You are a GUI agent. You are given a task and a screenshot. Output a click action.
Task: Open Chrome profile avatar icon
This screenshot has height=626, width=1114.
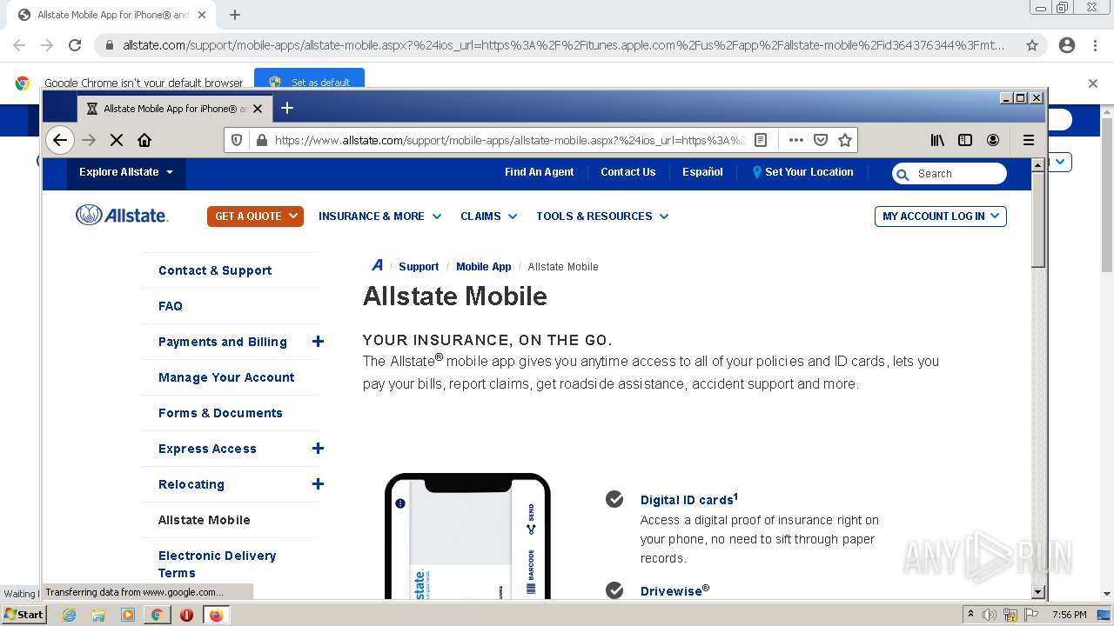pyautogui.click(x=1067, y=45)
